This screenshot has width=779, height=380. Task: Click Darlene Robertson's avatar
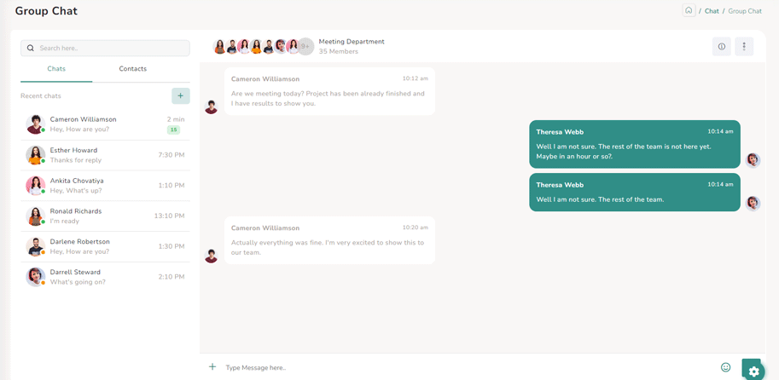[x=35, y=247]
